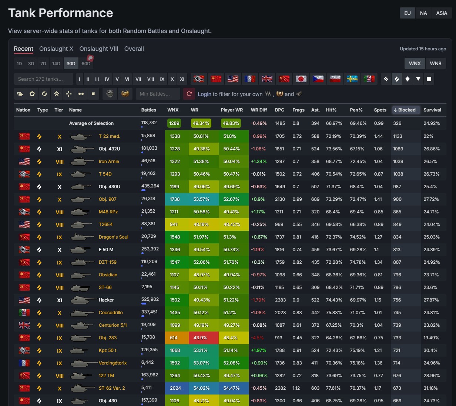
Task: Filter by the China nation flag
Action: pyautogui.click(x=284, y=79)
